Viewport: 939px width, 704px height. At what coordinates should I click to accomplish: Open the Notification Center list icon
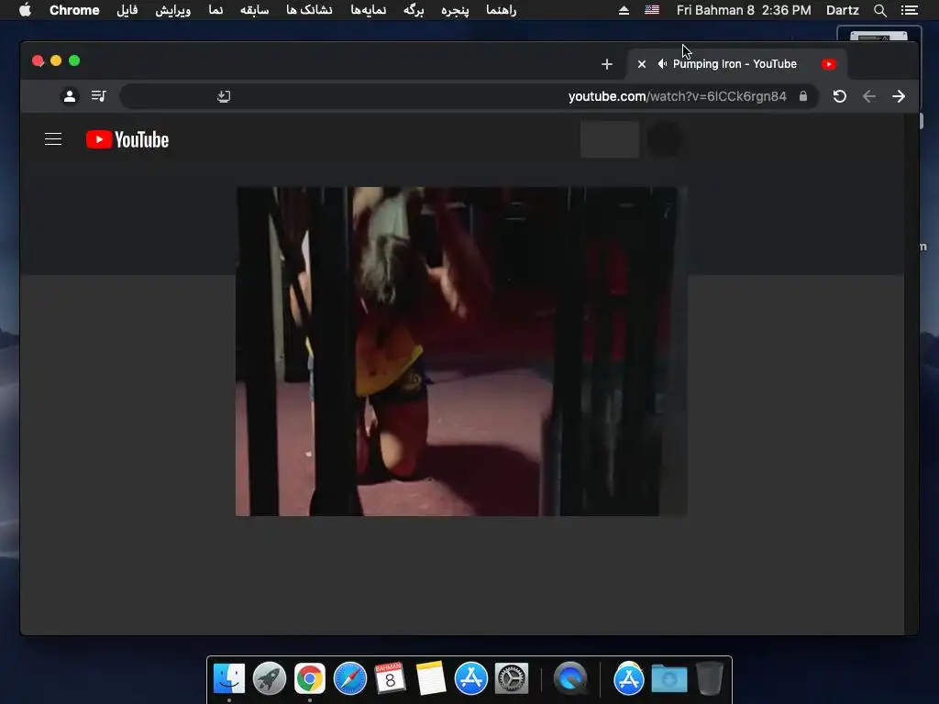click(909, 10)
